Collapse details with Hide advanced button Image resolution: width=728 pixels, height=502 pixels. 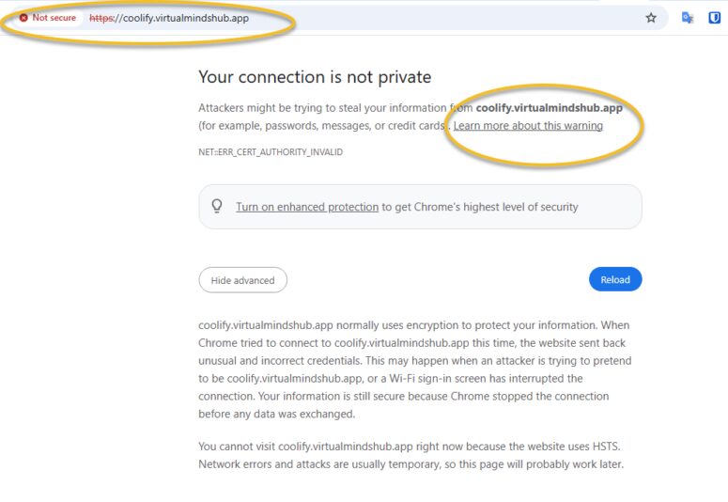pos(242,280)
